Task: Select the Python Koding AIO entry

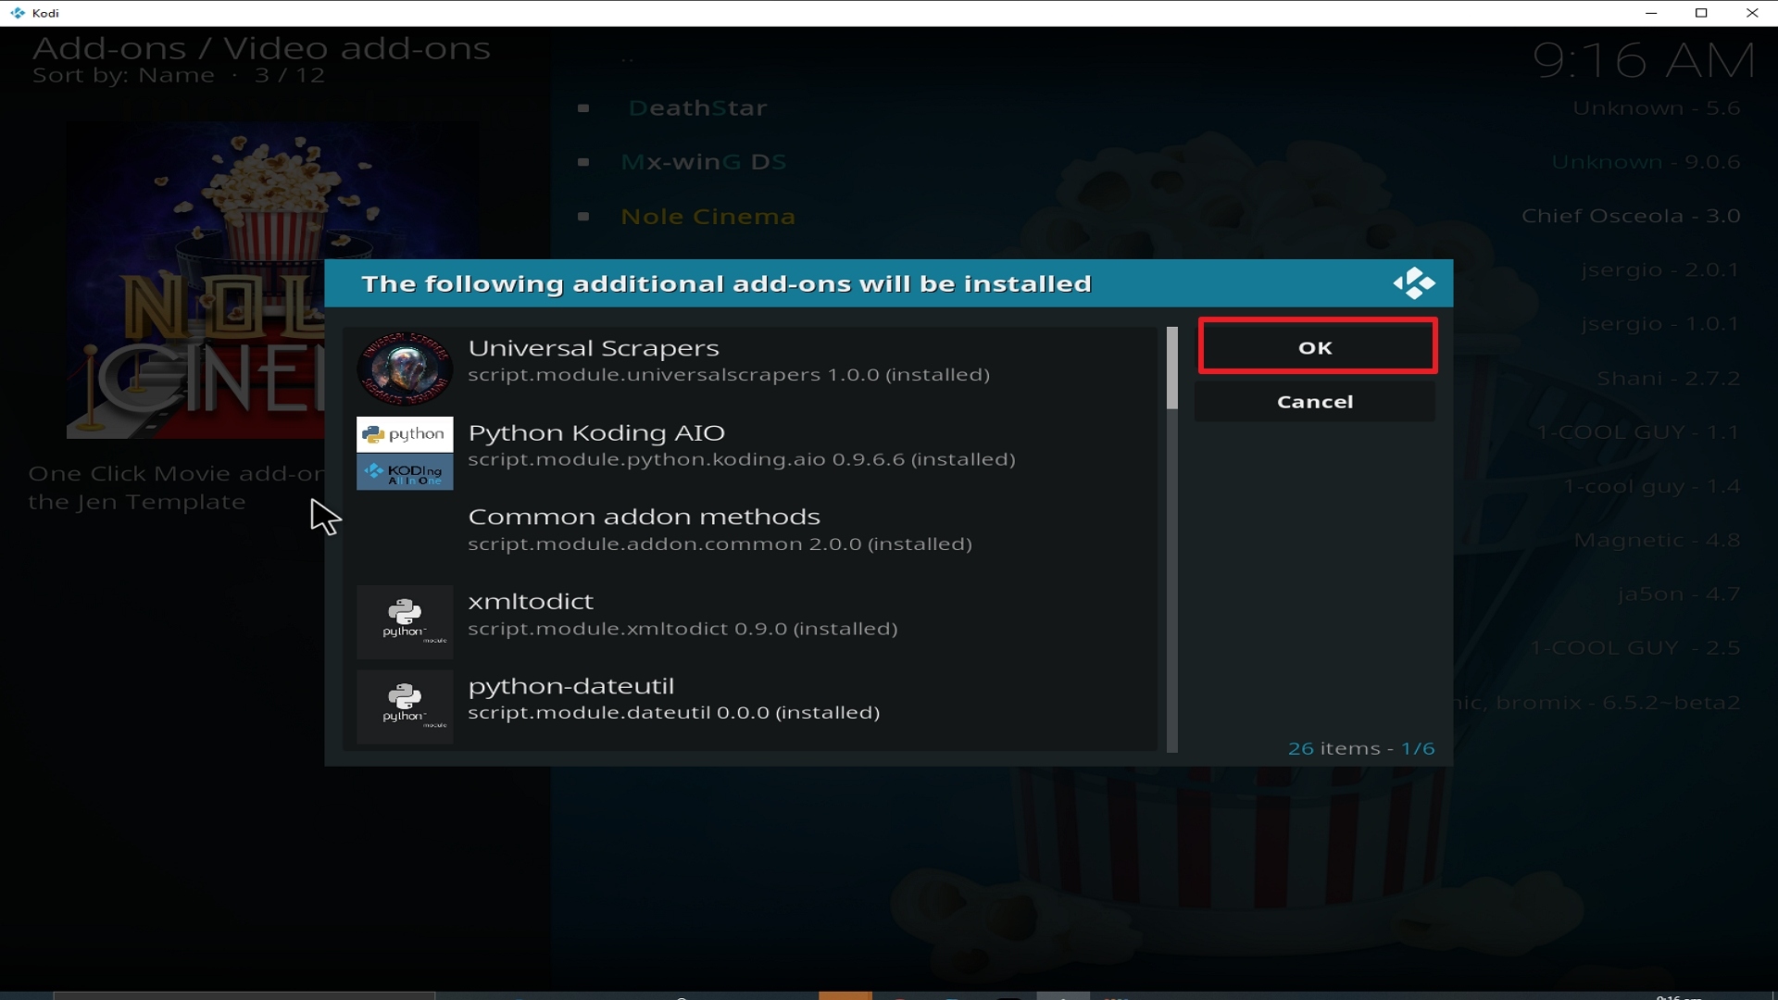Action: [750, 453]
